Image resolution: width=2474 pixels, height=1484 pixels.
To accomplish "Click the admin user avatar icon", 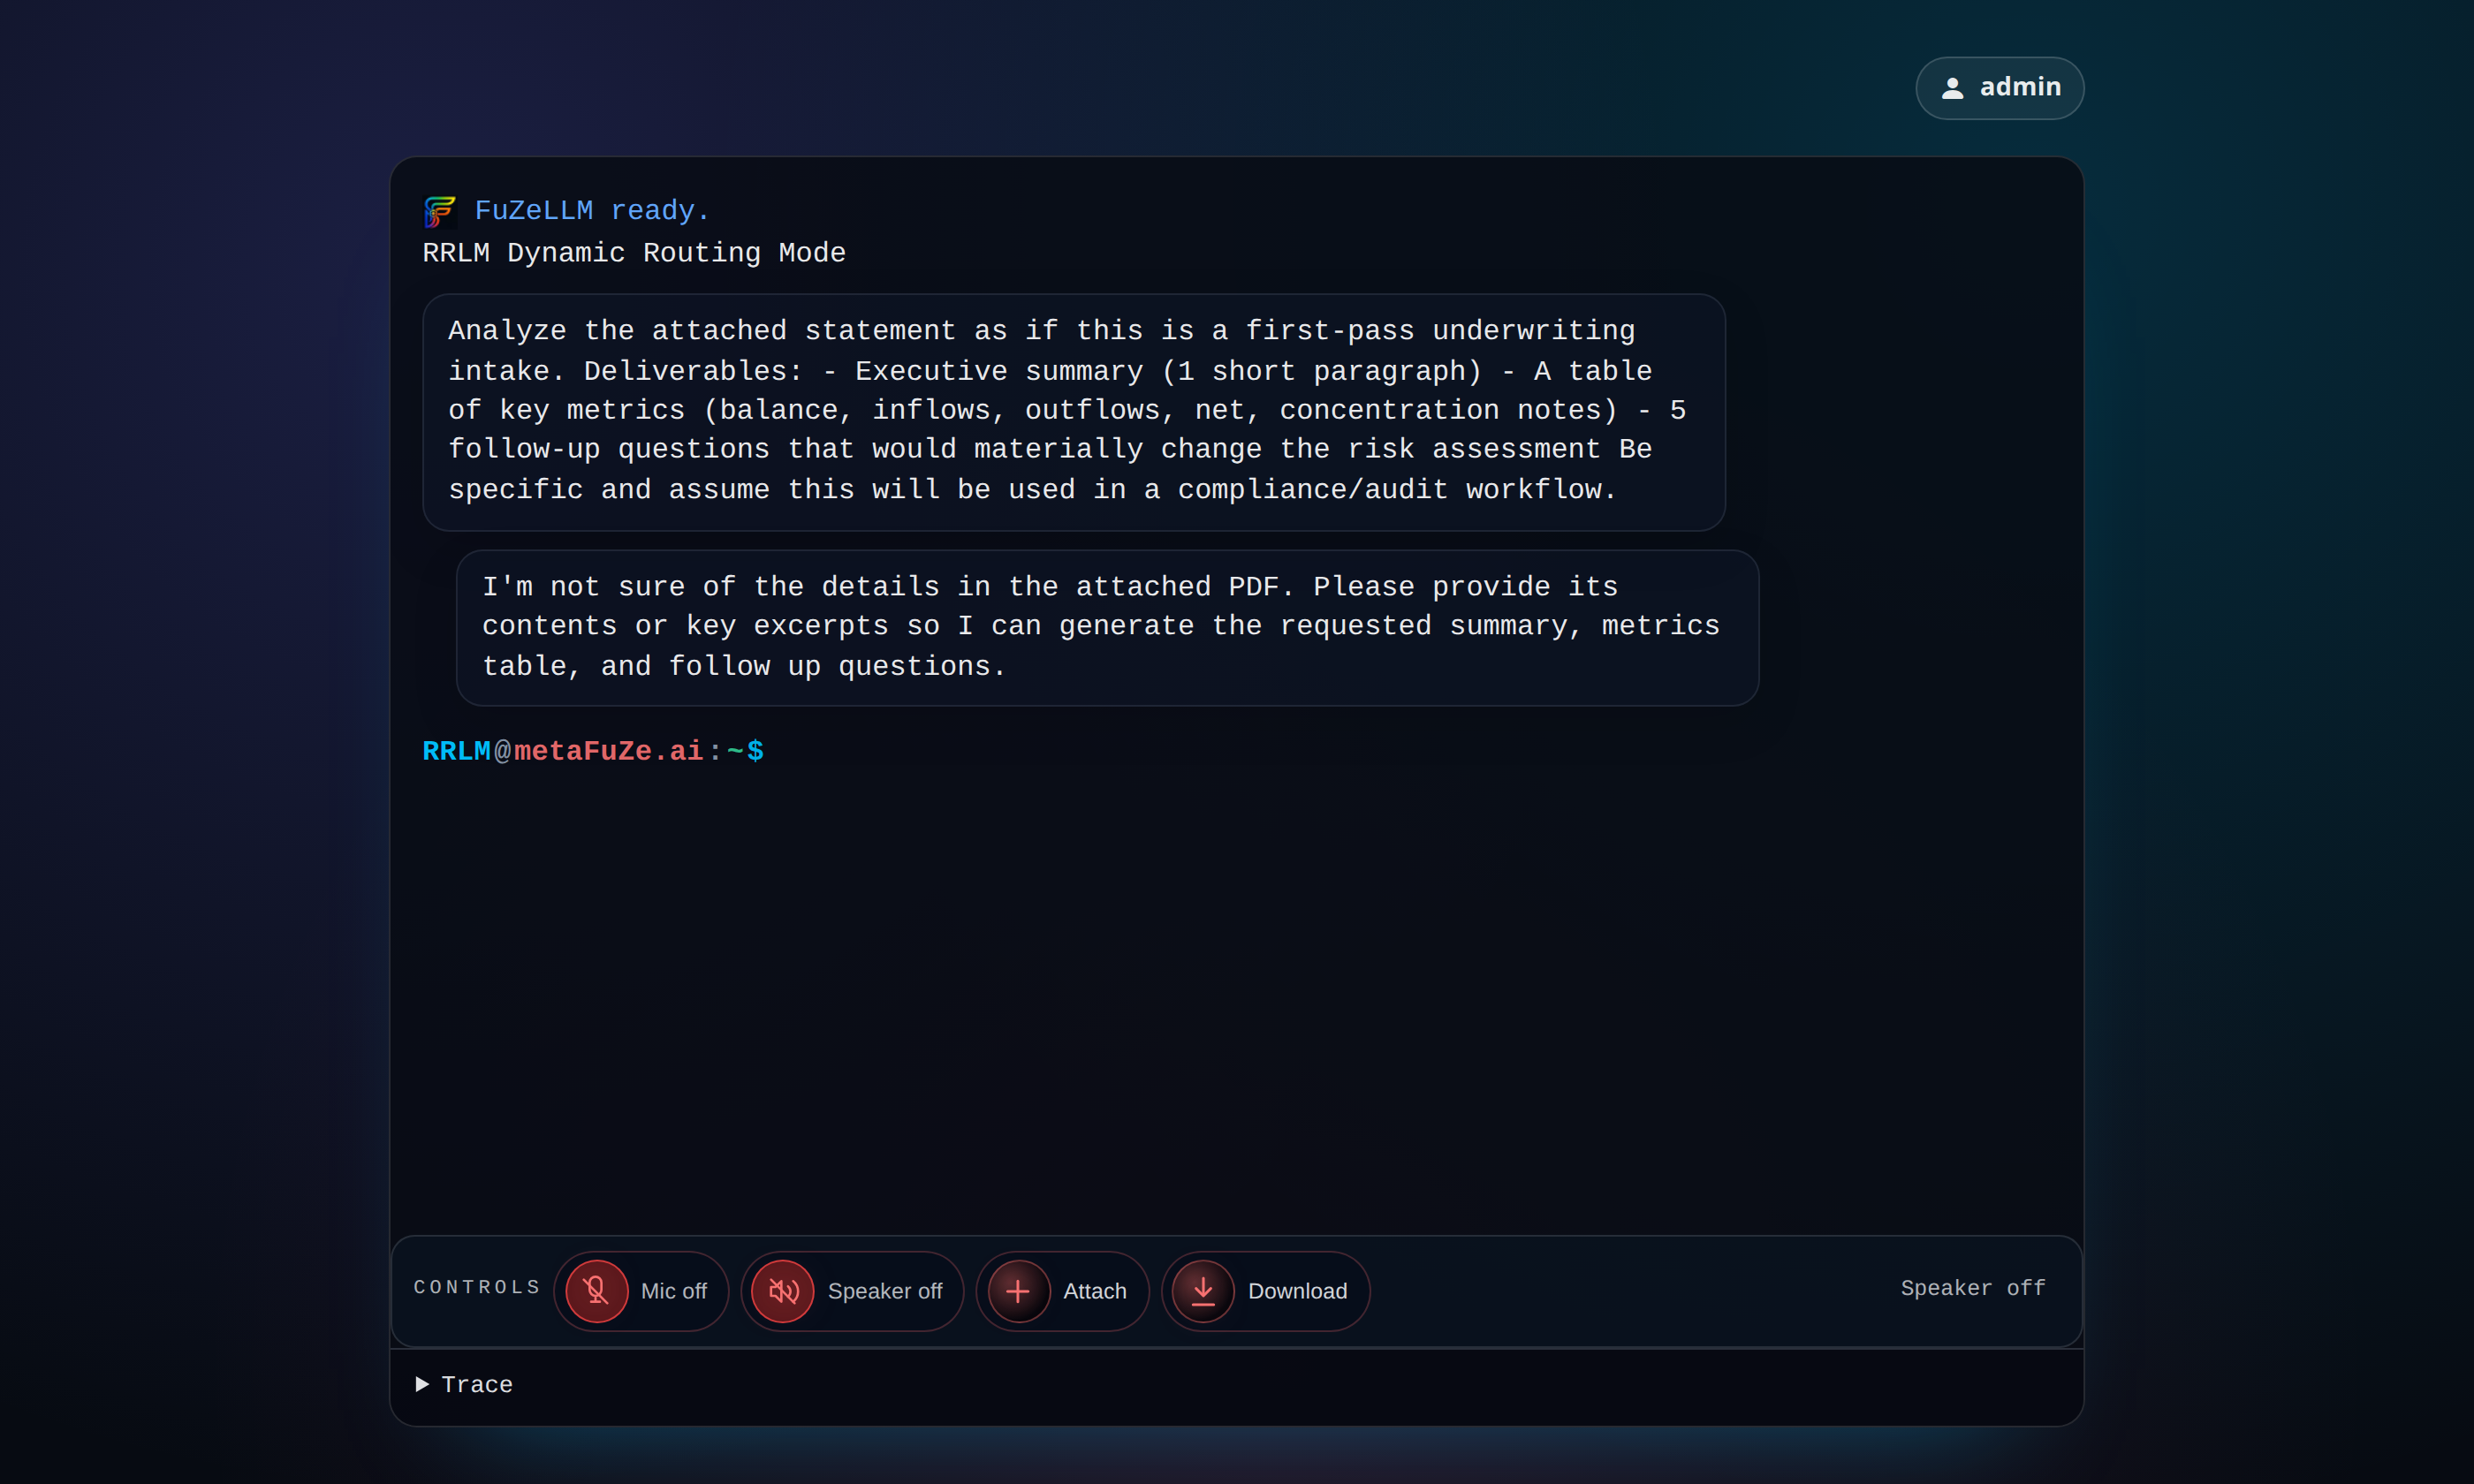I will pyautogui.click(x=1952, y=88).
